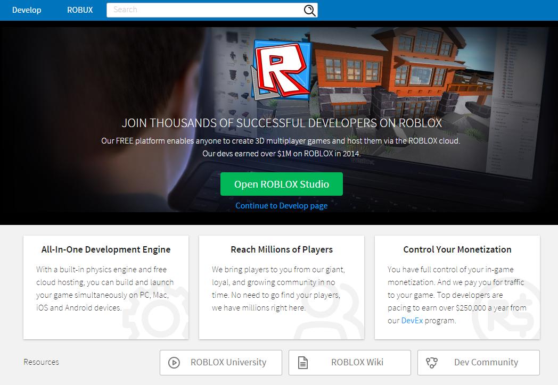Viewport: 558px width, 385px height.
Task: Click the ROBLOX Wiki document icon
Action: [x=303, y=363]
